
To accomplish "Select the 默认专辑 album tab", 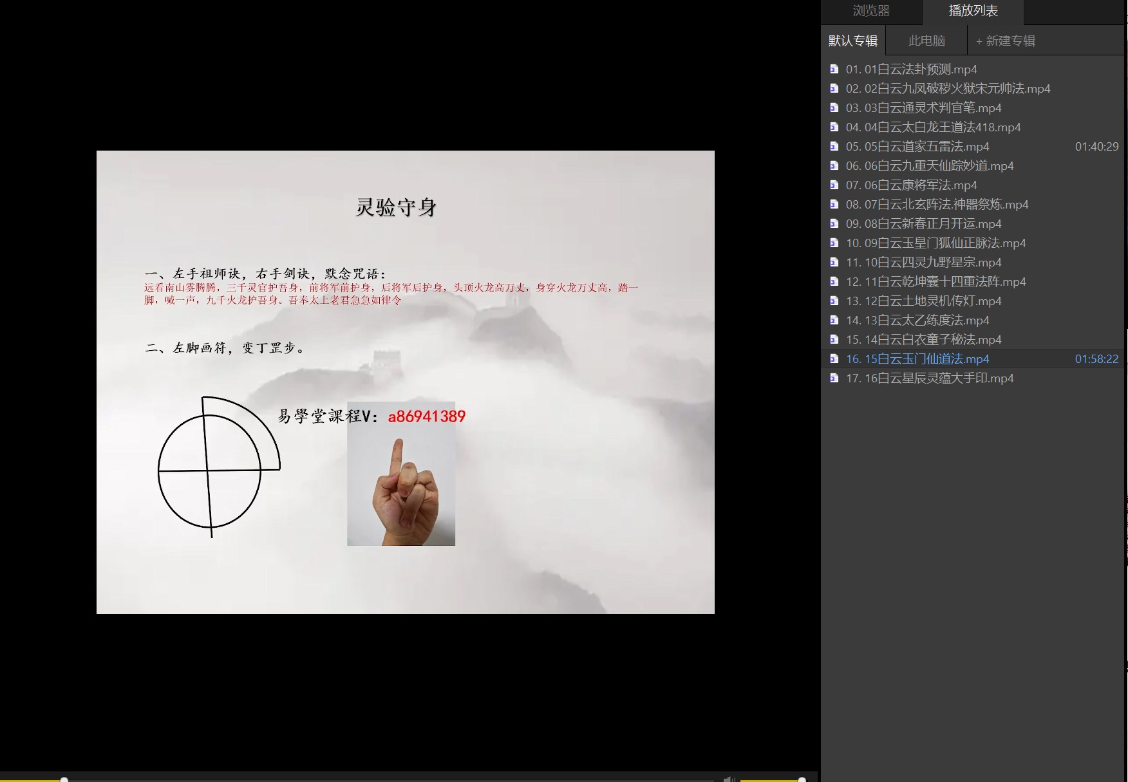I will tap(852, 41).
